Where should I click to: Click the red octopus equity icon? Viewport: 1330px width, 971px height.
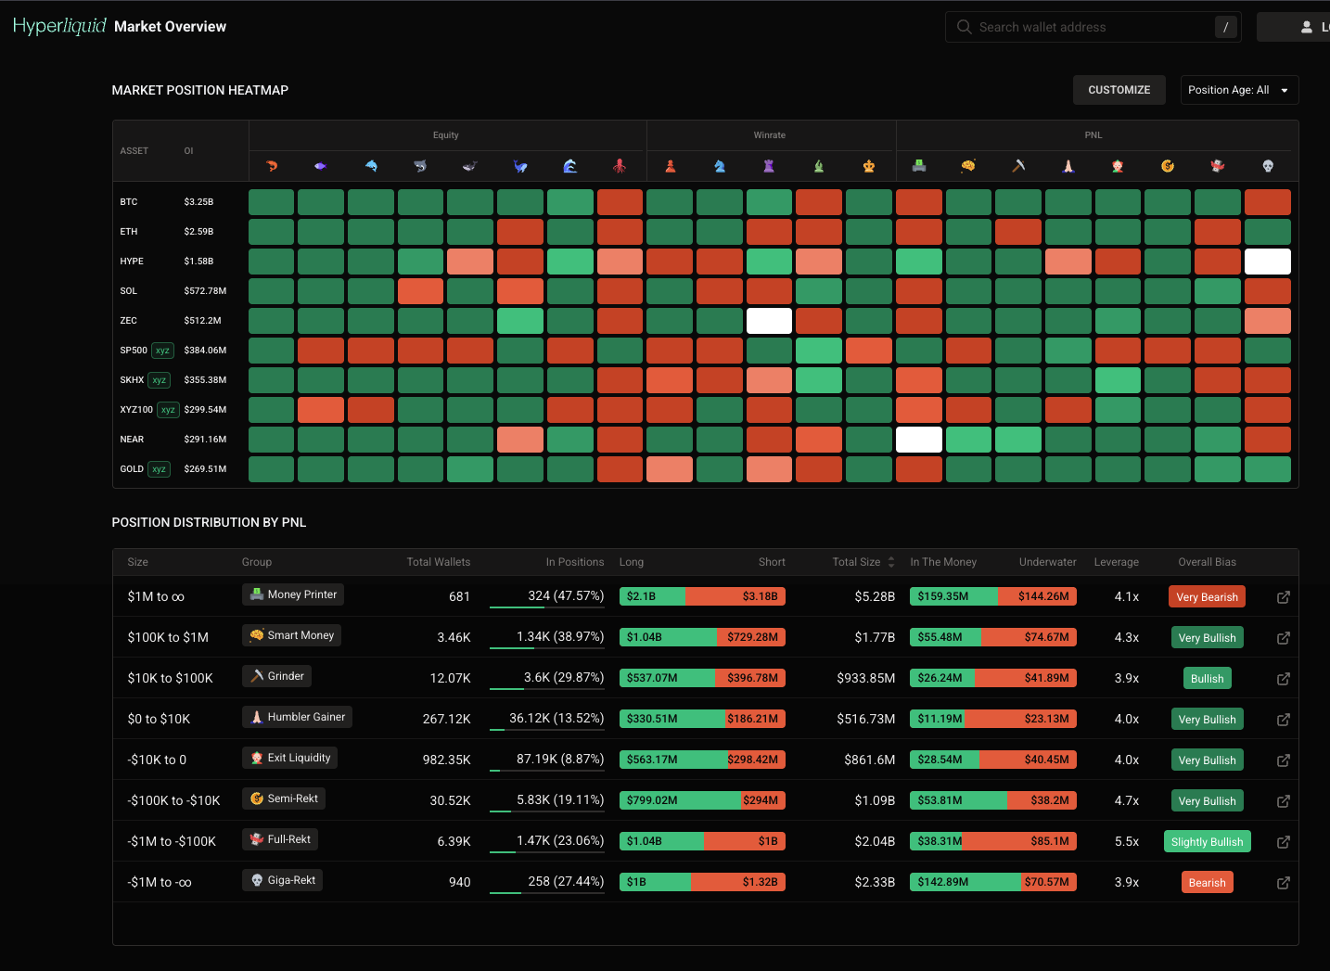620,166
